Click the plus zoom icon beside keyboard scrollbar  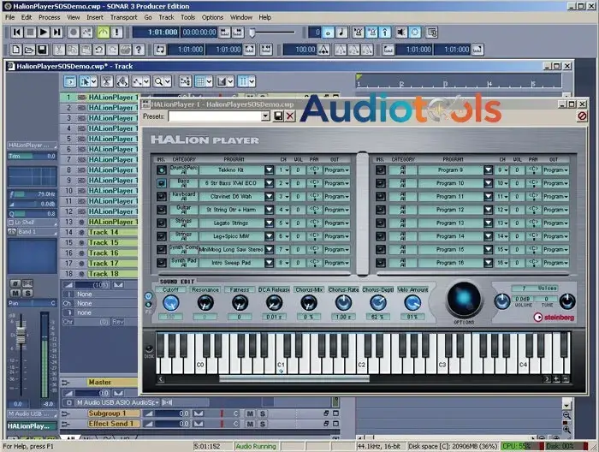tap(556, 379)
